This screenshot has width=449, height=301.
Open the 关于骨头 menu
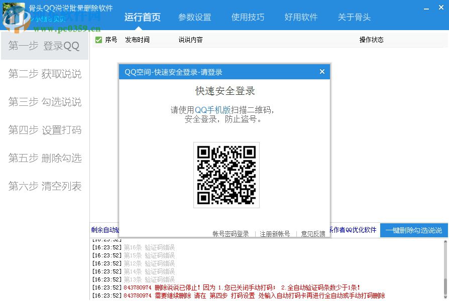point(354,17)
